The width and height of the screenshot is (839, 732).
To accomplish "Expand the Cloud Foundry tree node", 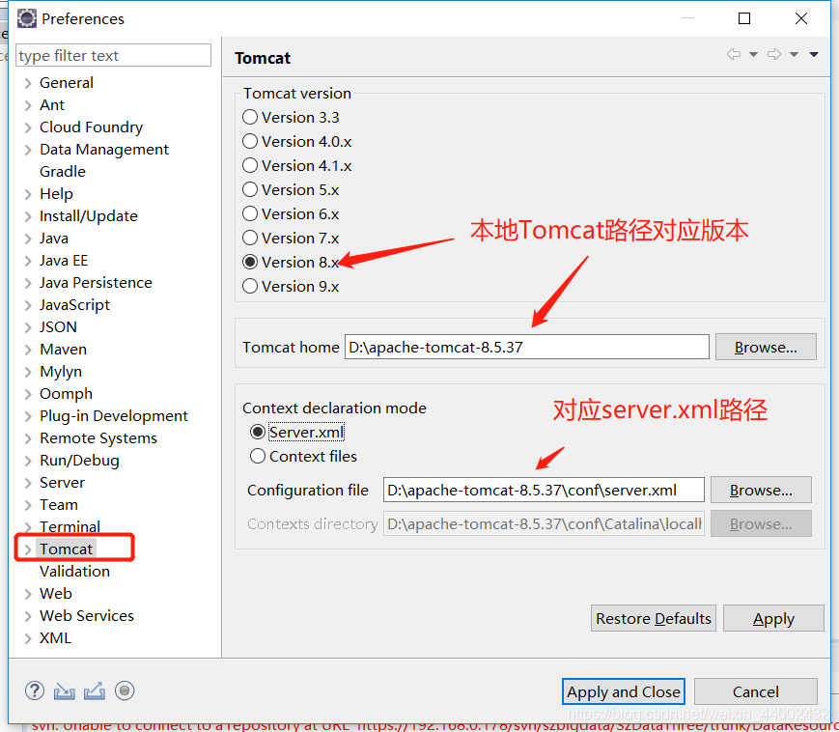I will pos(28,127).
